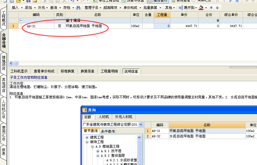Click the 查询 dialog title icon

[84, 110]
